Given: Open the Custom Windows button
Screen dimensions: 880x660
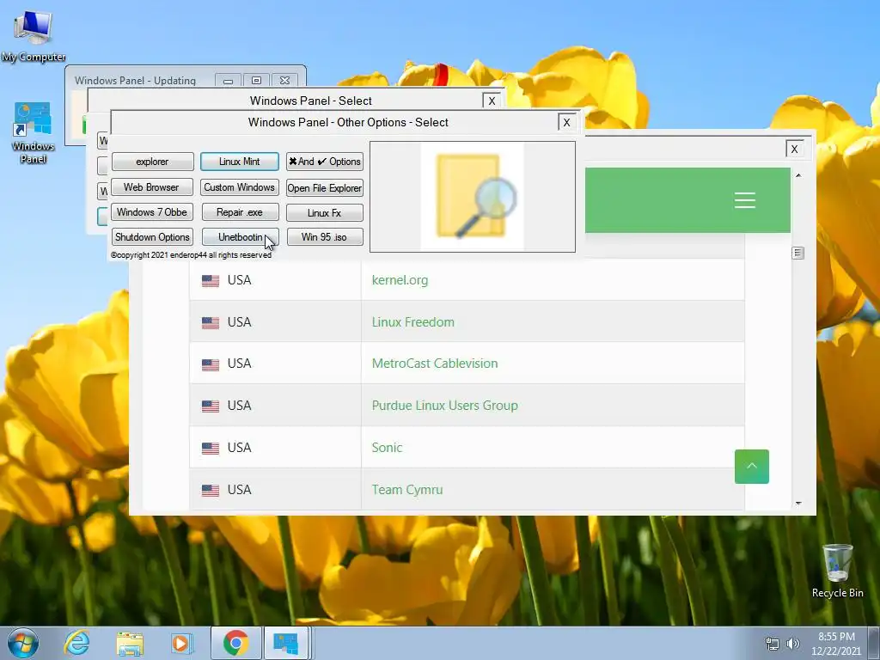Looking at the screenshot, I should [x=240, y=186].
